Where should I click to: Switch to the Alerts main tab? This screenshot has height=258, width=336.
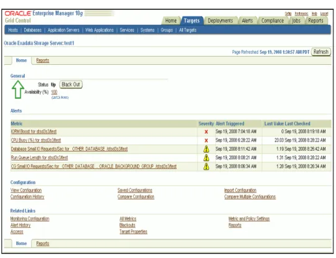click(247, 21)
